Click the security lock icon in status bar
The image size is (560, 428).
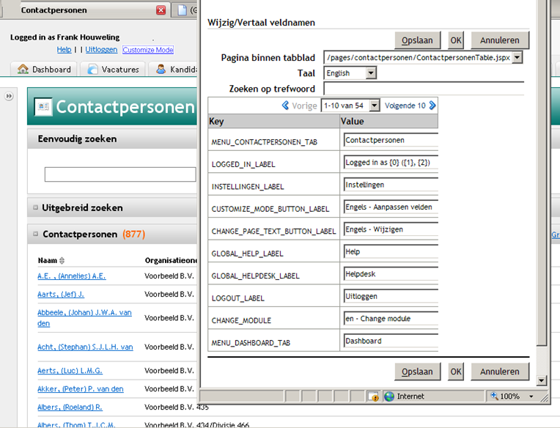(373, 396)
